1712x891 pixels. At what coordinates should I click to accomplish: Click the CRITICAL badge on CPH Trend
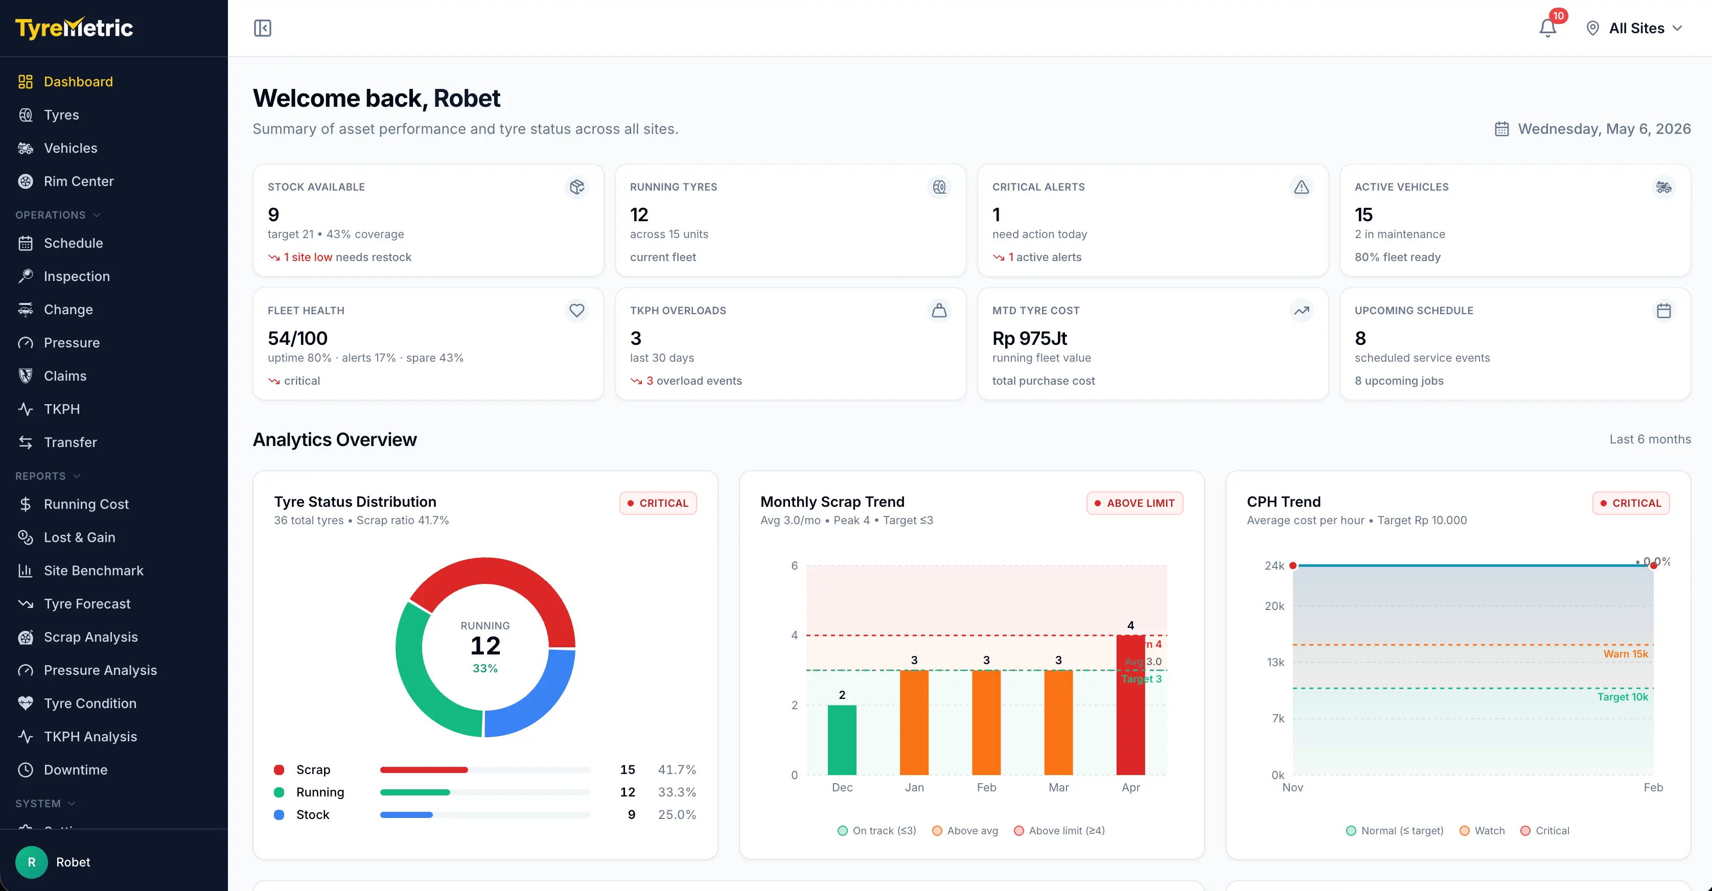click(x=1631, y=503)
